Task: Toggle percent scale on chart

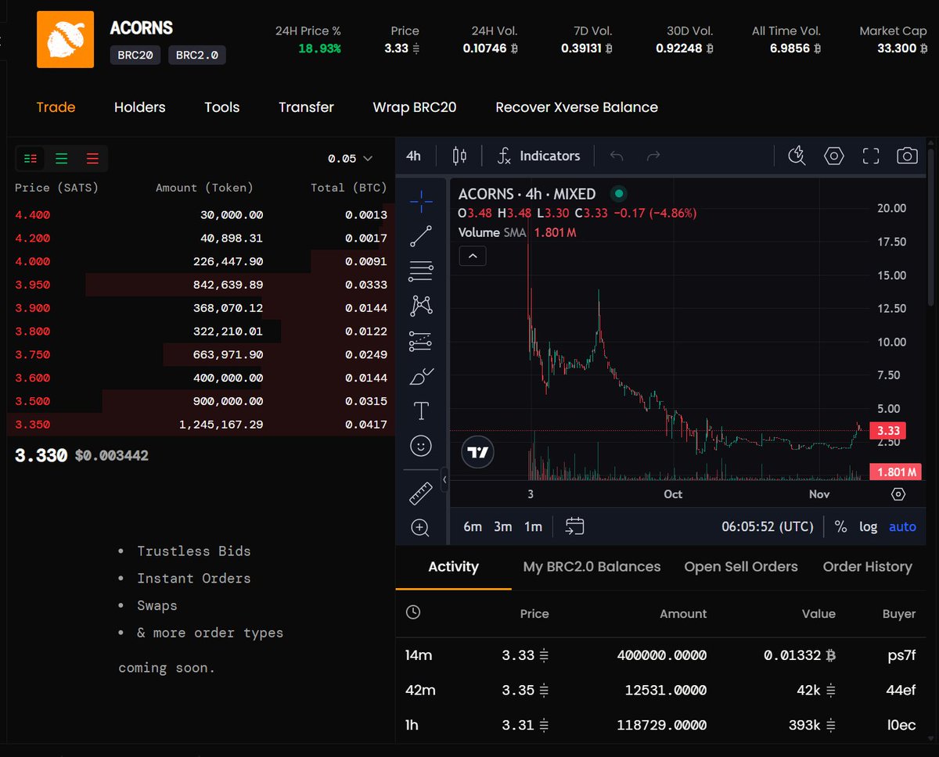Action: (x=840, y=526)
